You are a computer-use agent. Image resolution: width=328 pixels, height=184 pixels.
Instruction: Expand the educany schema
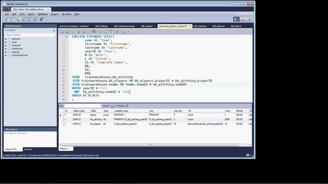tap(6, 39)
